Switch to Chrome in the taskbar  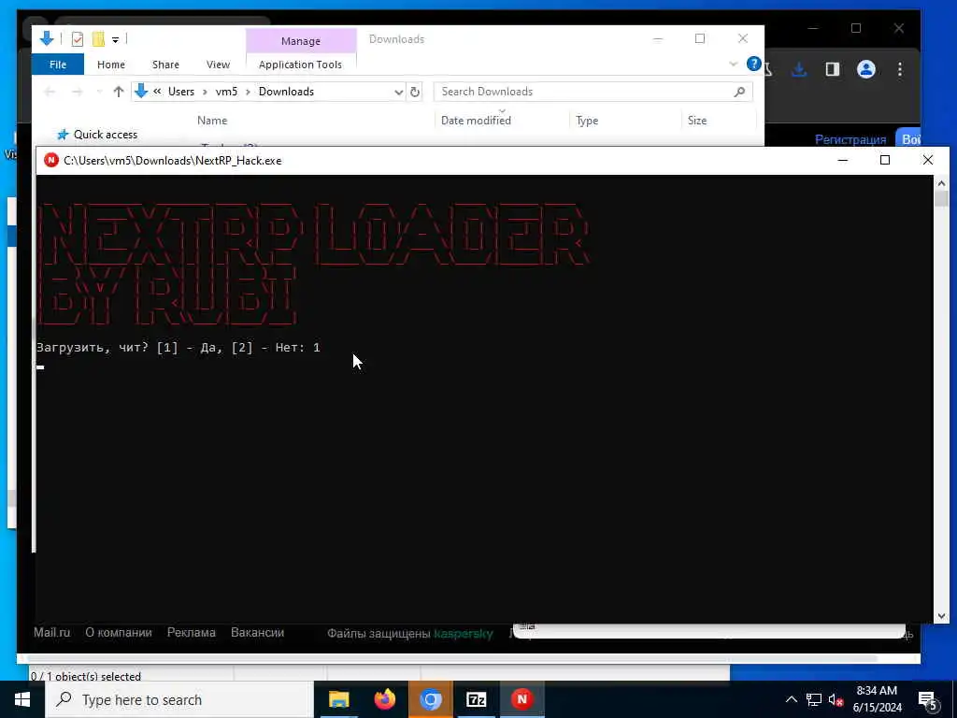(430, 699)
